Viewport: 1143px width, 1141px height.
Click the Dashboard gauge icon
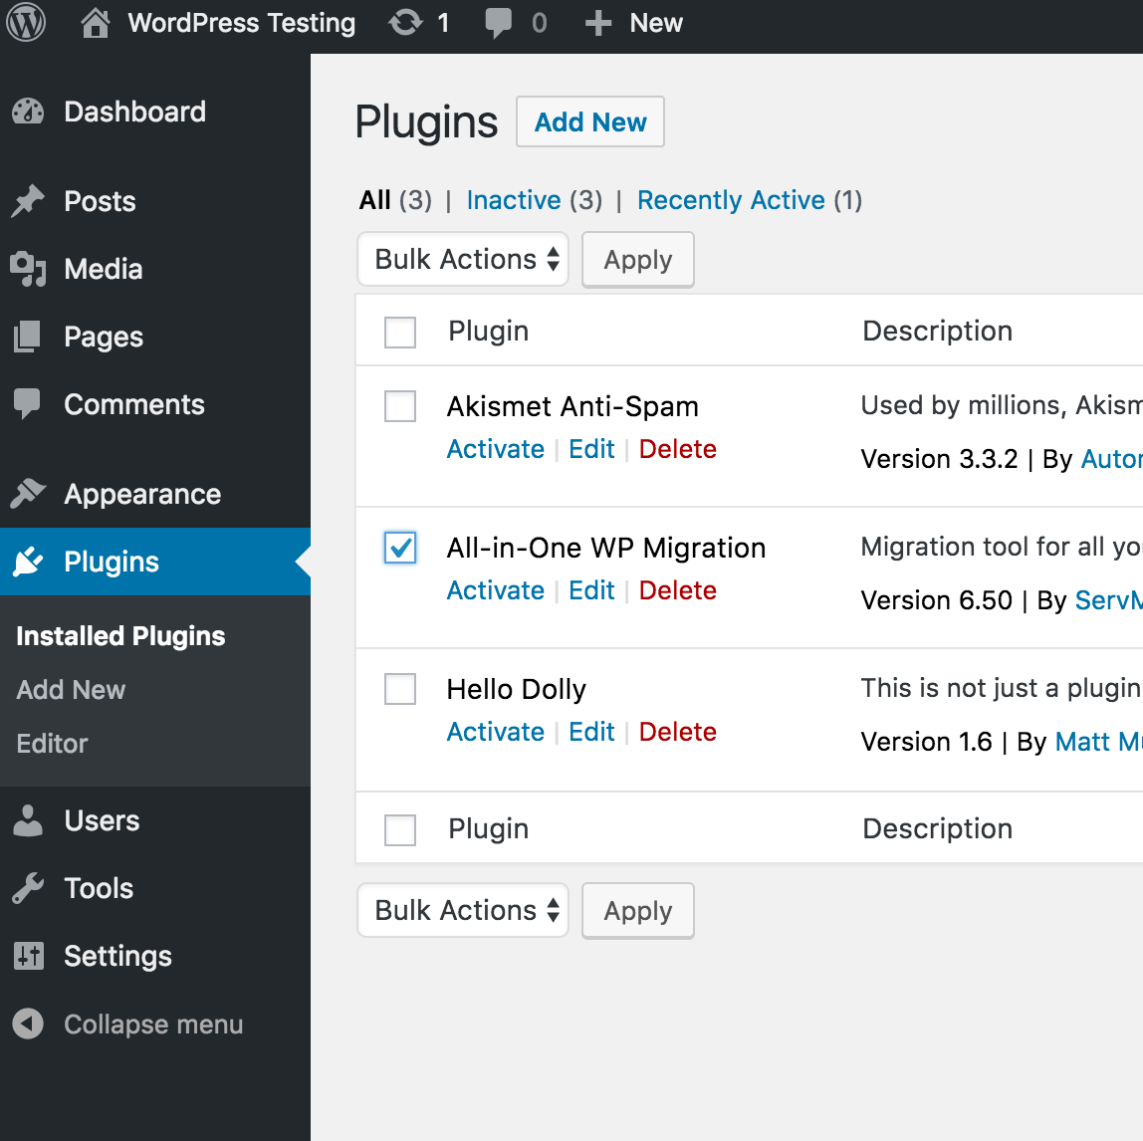(x=29, y=113)
